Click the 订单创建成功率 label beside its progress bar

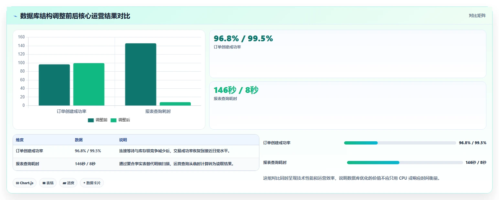[x=277, y=143]
